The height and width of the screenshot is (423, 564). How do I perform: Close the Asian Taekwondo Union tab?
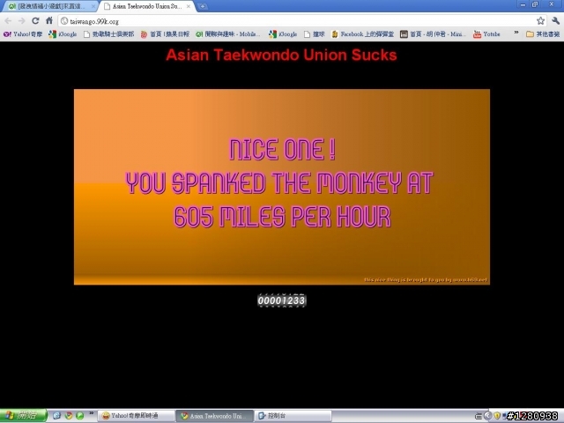188,6
